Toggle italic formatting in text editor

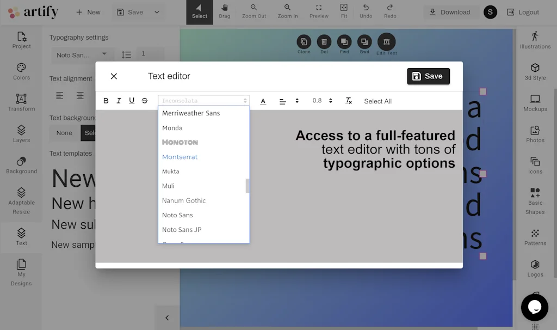[119, 101]
